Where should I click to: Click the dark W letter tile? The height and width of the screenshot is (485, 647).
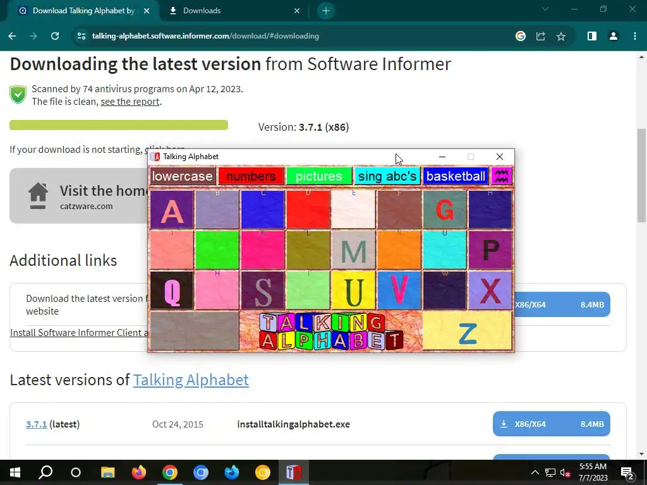point(445,290)
